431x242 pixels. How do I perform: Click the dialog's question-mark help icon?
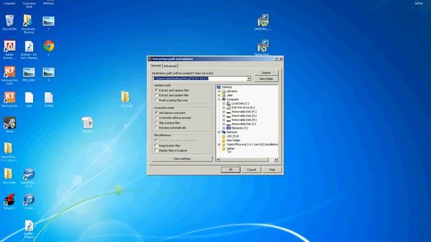[x=276, y=58]
